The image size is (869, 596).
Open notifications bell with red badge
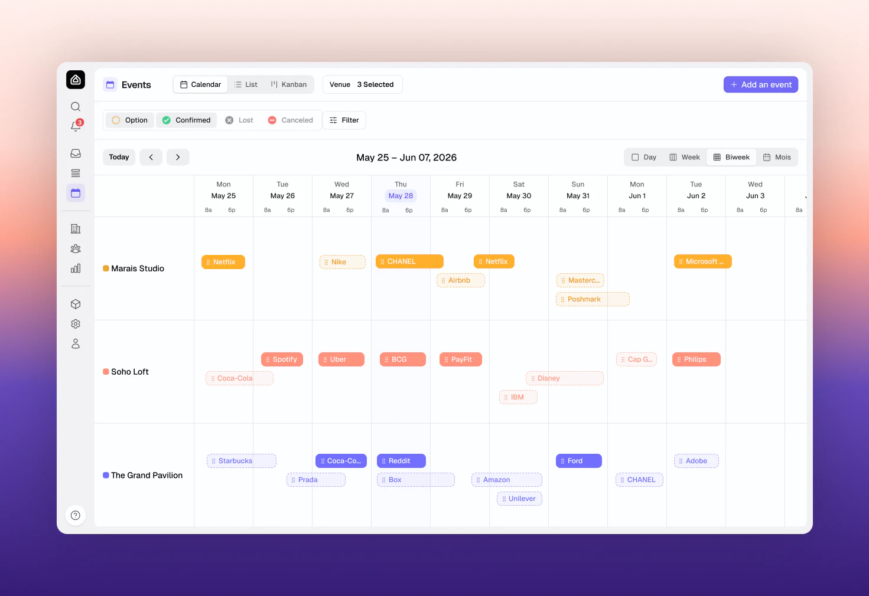tap(76, 126)
